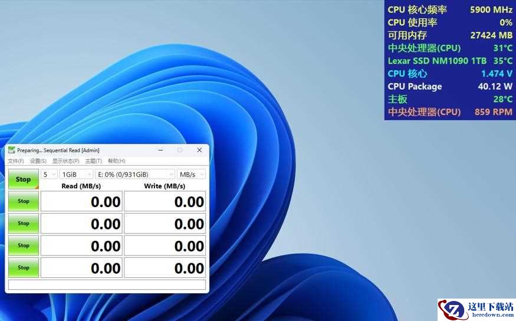
Task: Click the 主板 label
Action: coord(397,99)
